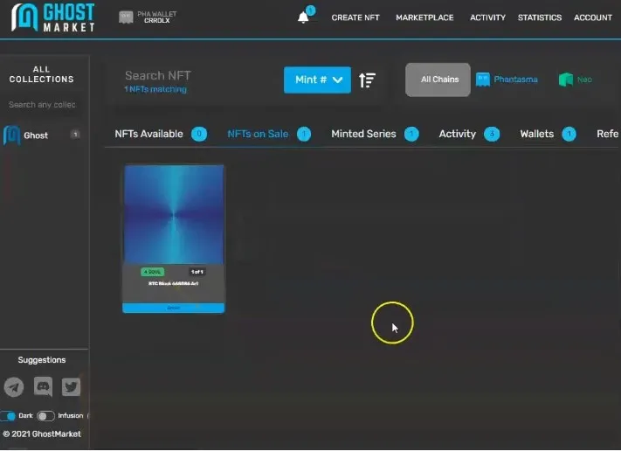Image resolution: width=621 pixels, height=451 pixels.
Task: Switch to the NFTs Available tab
Action: pos(148,134)
